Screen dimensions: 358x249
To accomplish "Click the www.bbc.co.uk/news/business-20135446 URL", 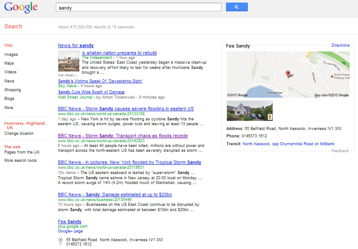I will click(x=95, y=200).
